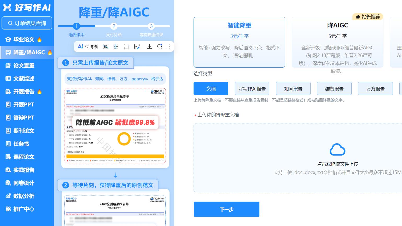The width and height of the screenshot is (402, 226).
Task: Choose the 文档 document type
Action: pyautogui.click(x=211, y=88)
